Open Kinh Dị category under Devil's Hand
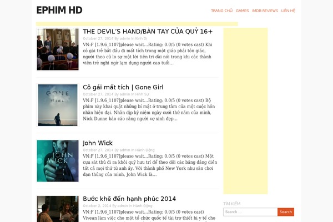Viewport: 333px width, 222px height. pyautogui.click(x=141, y=38)
